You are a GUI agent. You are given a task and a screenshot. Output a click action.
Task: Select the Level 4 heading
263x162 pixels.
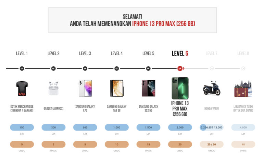117,53
